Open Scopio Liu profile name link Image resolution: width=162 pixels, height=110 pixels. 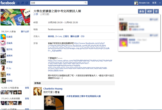click(x=144, y=3)
